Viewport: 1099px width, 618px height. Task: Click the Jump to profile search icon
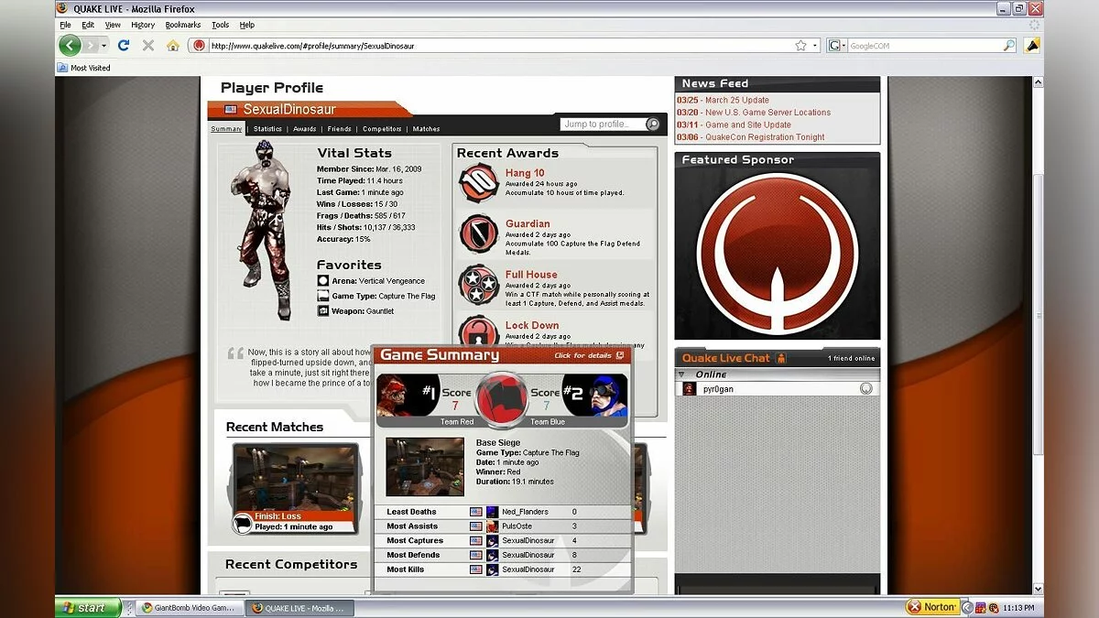tap(653, 125)
